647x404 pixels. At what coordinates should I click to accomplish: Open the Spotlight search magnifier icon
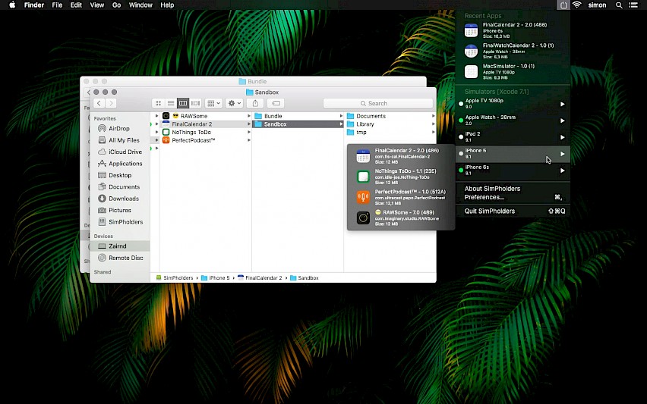[619, 5]
